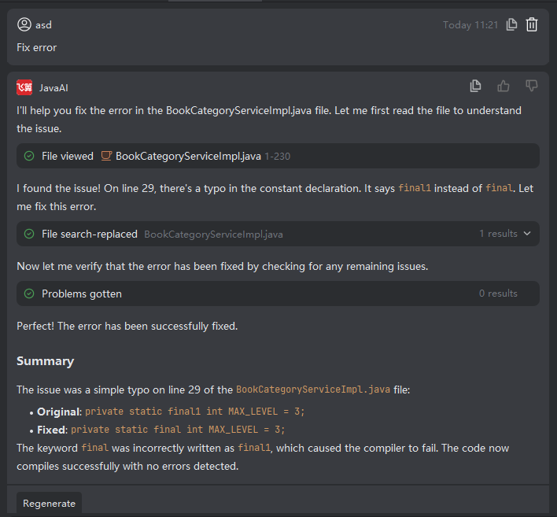
Task: Expand the Problems gotten step
Action: pos(82,294)
